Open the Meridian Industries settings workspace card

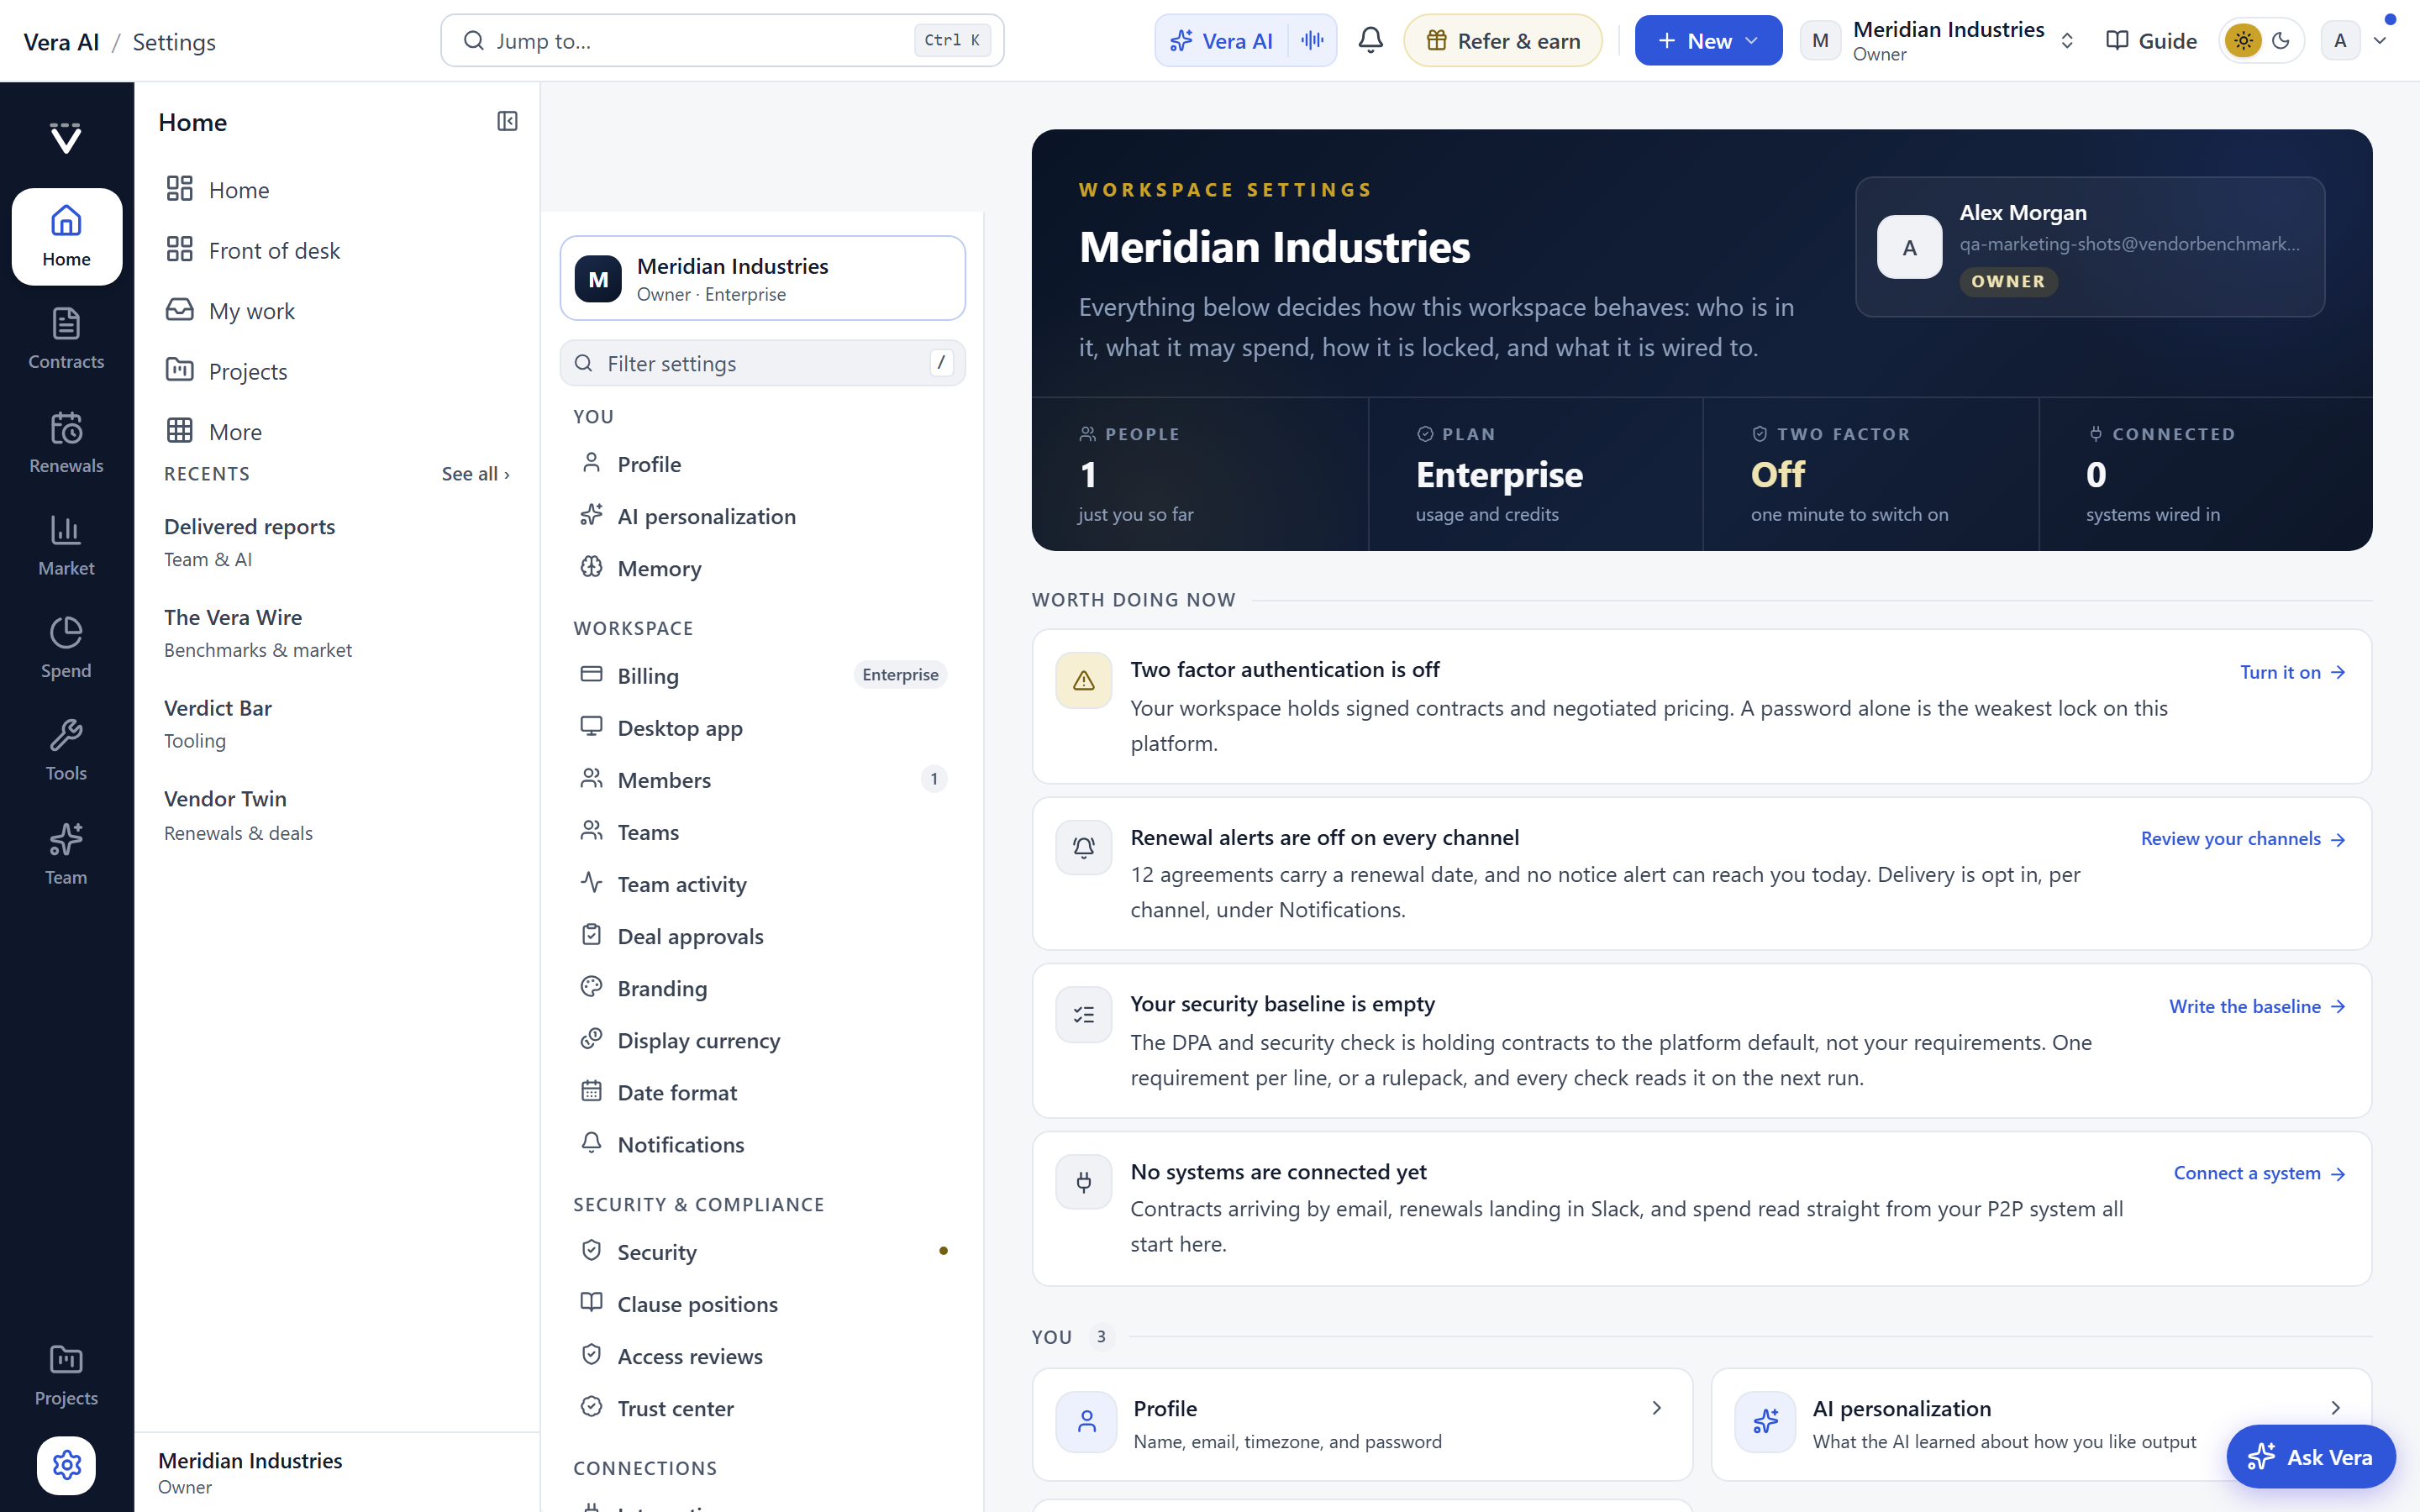(762, 278)
